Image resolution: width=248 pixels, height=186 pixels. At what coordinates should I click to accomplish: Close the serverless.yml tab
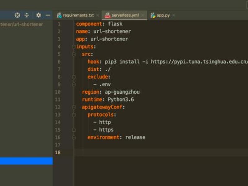[143, 15]
